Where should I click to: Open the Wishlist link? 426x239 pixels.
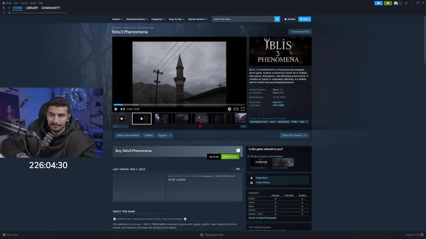(x=290, y=19)
